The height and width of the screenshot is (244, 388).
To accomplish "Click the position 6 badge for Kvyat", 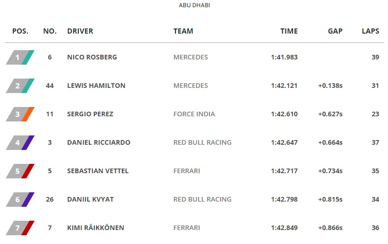I will tap(20, 199).
